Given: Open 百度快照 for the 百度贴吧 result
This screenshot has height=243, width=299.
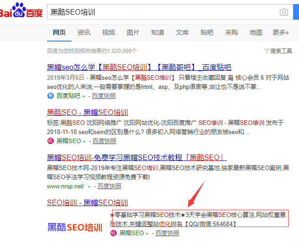Looking at the screenshot, I should point(103,96).
